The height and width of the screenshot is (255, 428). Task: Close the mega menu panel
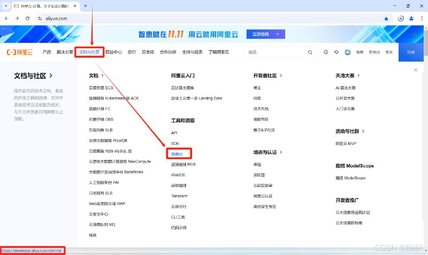point(416,70)
